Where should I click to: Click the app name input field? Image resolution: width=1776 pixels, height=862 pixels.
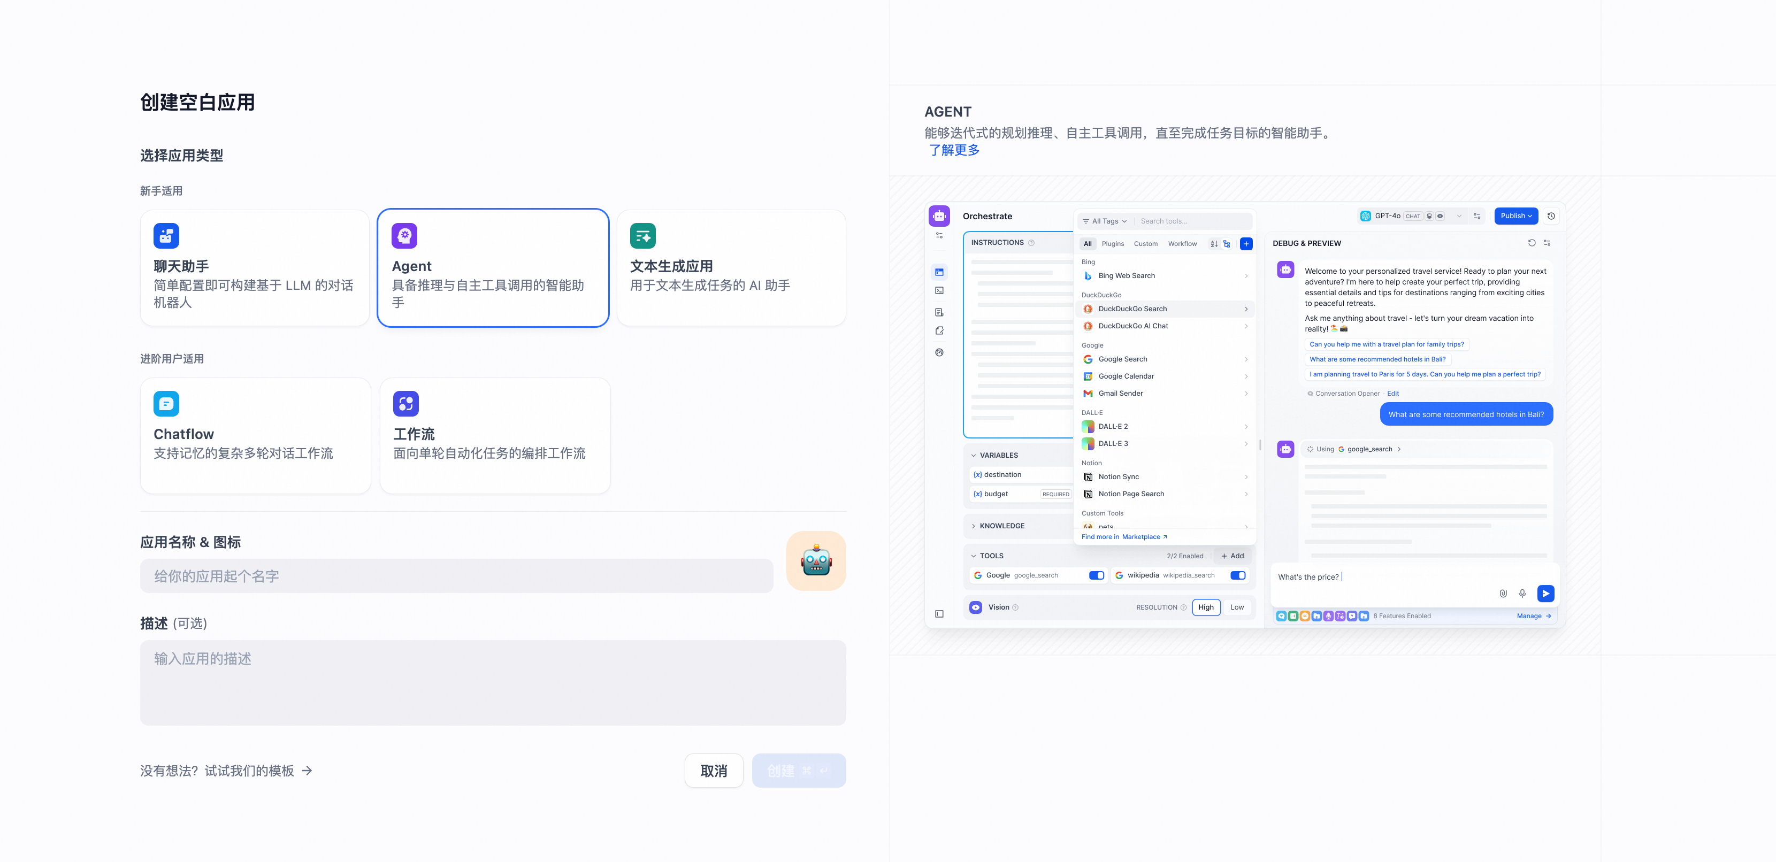456,576
